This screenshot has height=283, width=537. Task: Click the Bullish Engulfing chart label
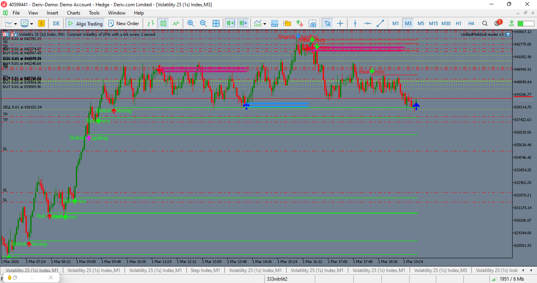(89, 138)
